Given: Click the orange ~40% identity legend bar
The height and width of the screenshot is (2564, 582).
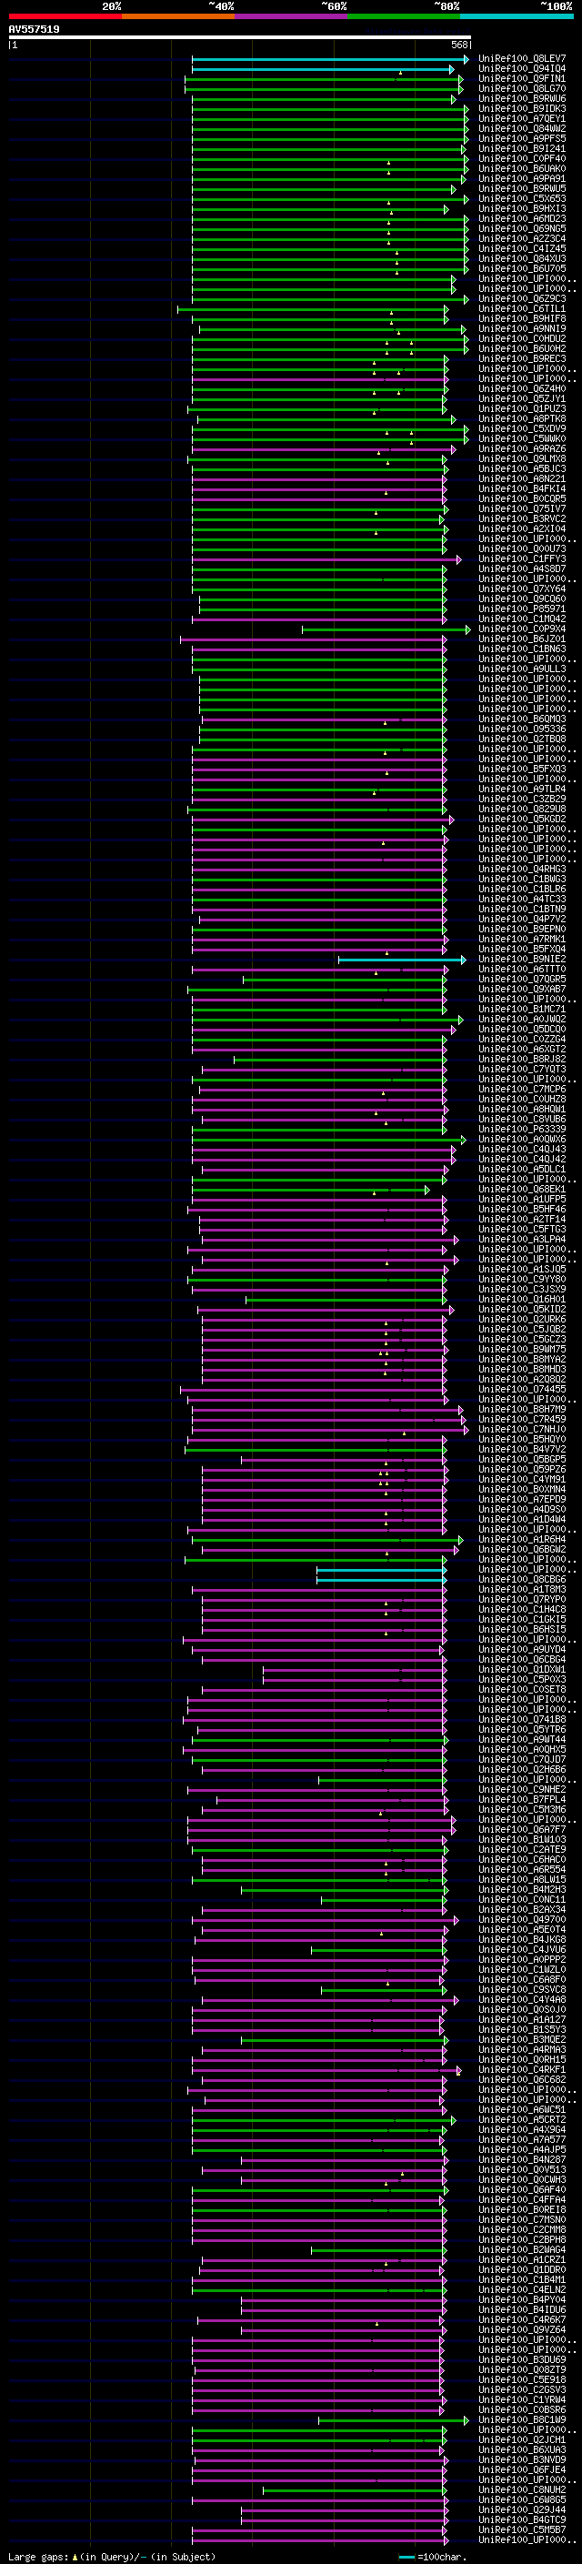Looking at the screenshot, I should point(178,16).
